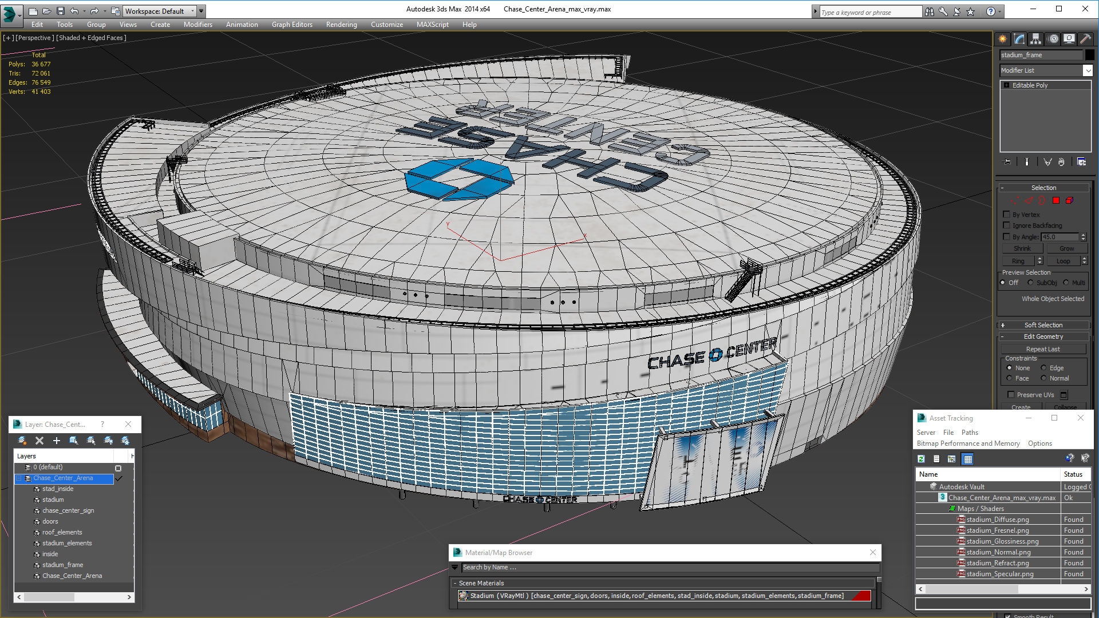Open Material/Map Browser options arrow

tap(455, 567)
